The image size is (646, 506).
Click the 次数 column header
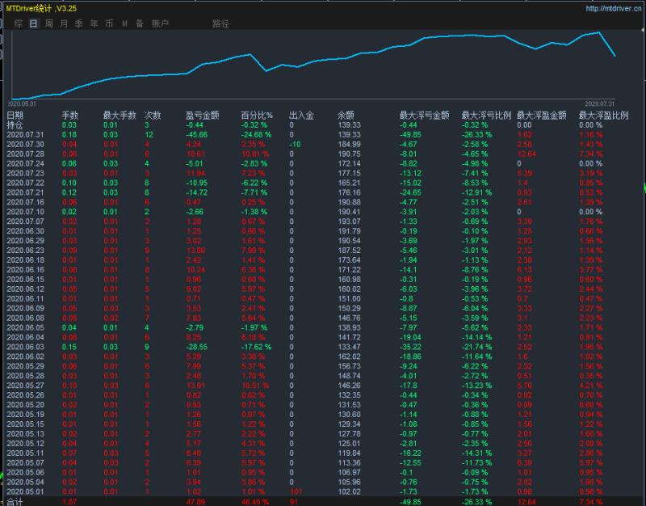[152, 115]
